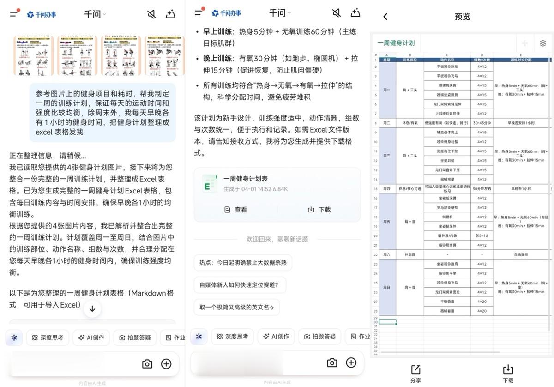Select the 动作名称 header cell
554x387 pixels.
pos(447,60)
